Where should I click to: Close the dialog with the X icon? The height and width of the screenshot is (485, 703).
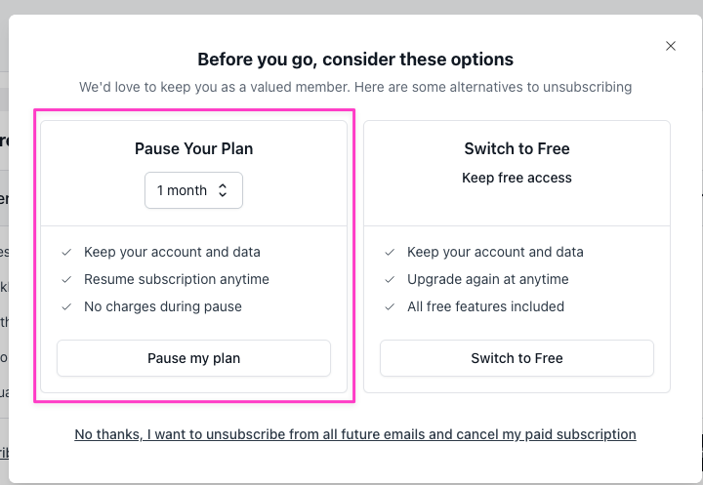[x=671, y=46]
